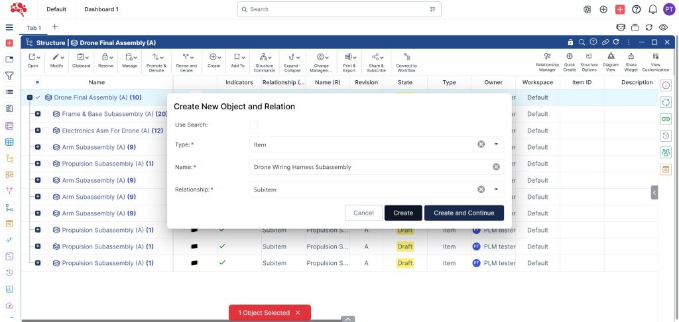Click the link icon in Structure header

pyautogui.click(x=605, y=42)
